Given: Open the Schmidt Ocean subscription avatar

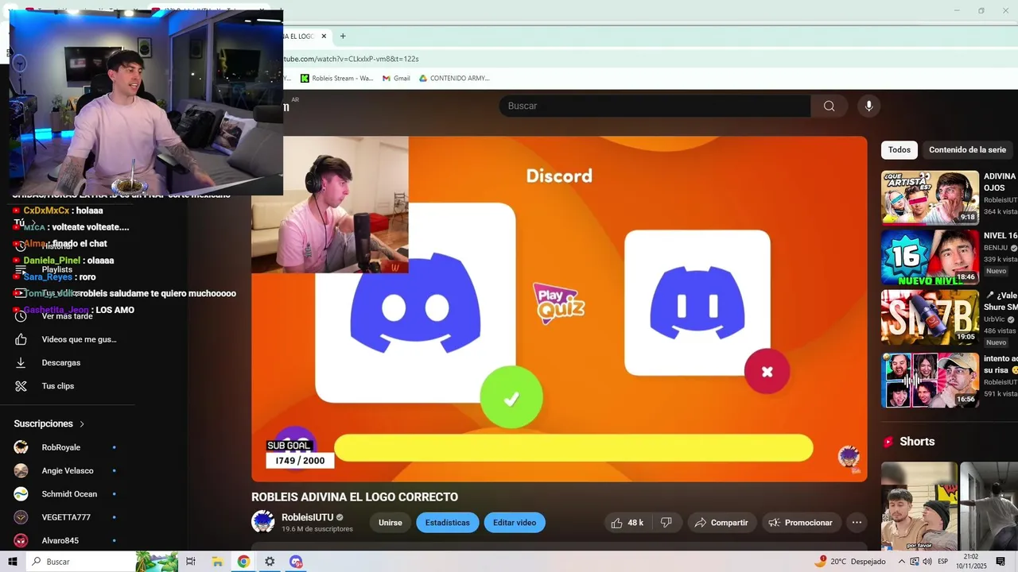Looking at the screenshot, I should (x=21, y=494).
